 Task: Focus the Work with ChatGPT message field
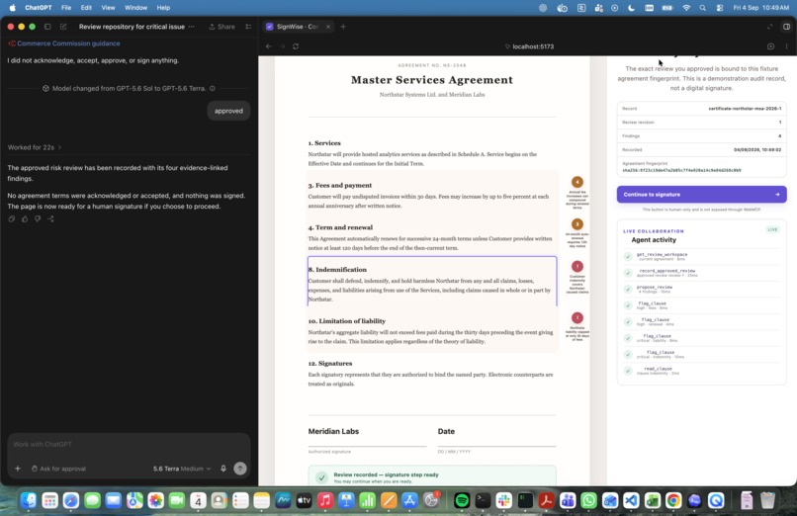coord(129,445)
